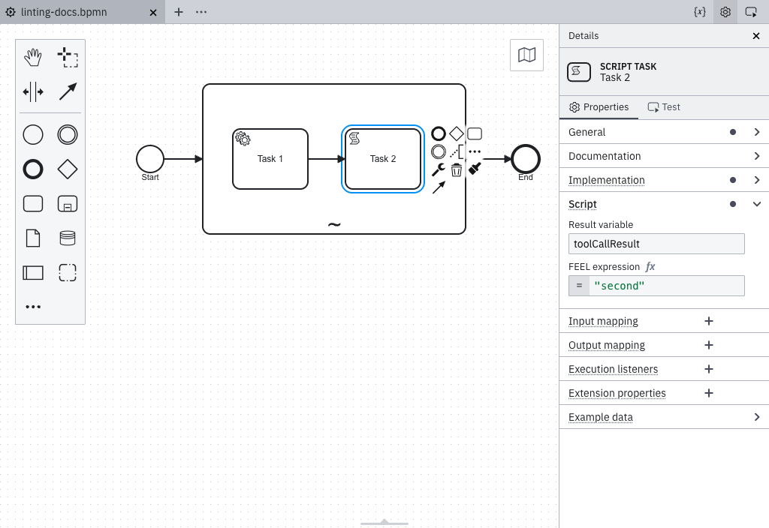Activate the create/remove space tool
Viewport: 769px width, 528px height.
point(33,91)
